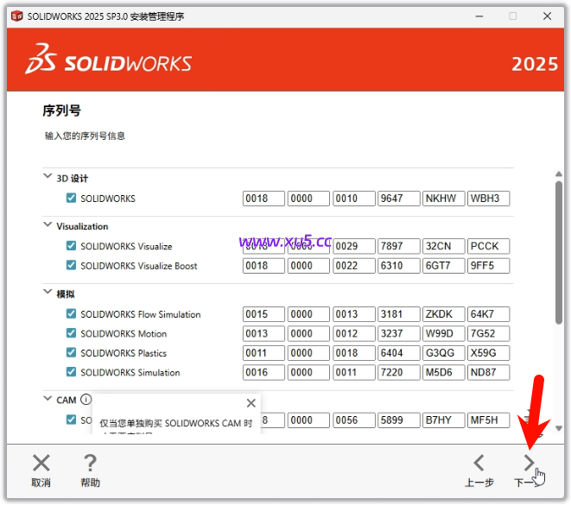Toggle the SOLIDWORKS Motion checkbox

pos(71,333)
